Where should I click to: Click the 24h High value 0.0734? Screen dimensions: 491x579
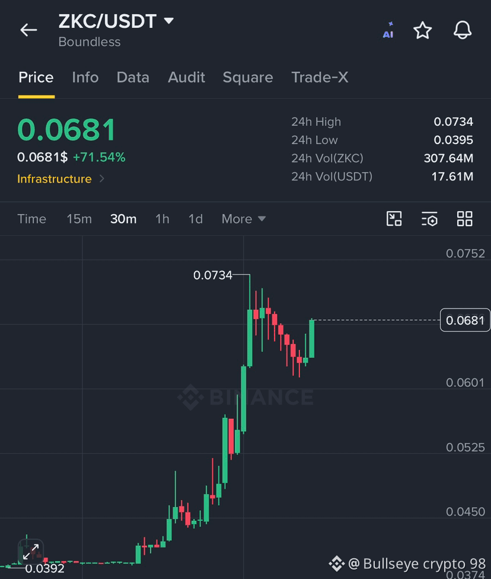pyautogui.click(x=453, y=122)
